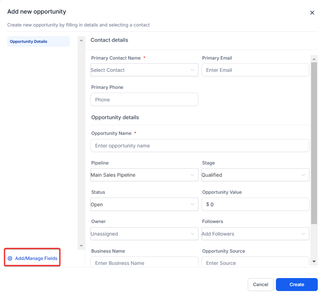The image size is (324, 299).
Task: Click the left panel scroll up arrow
Action: (81, 40)
